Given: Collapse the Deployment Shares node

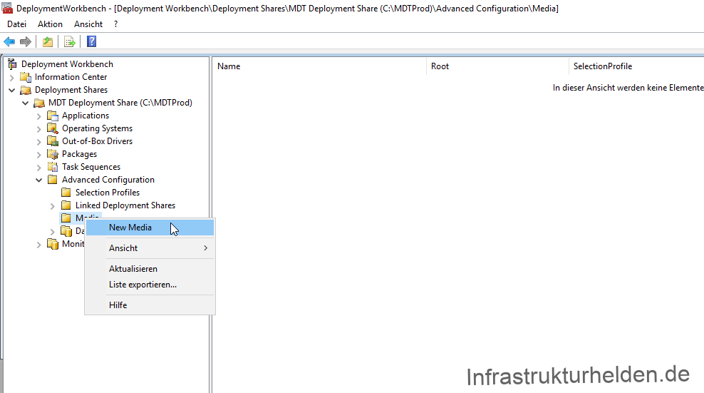Looking at the screenshot, I should (x=12, y=90).
